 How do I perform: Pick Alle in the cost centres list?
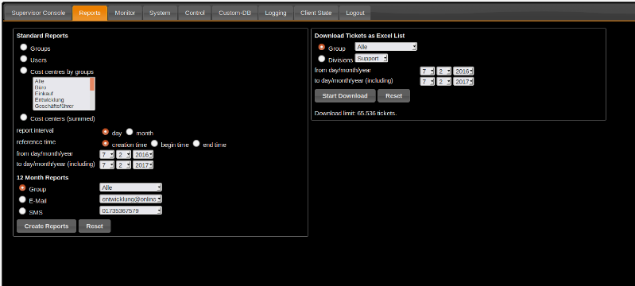point(61,81)
